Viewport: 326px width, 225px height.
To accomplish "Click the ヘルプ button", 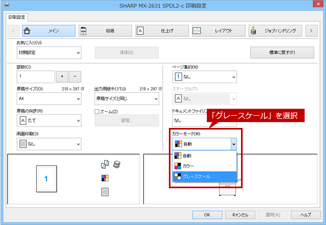I will pos(306,215).
